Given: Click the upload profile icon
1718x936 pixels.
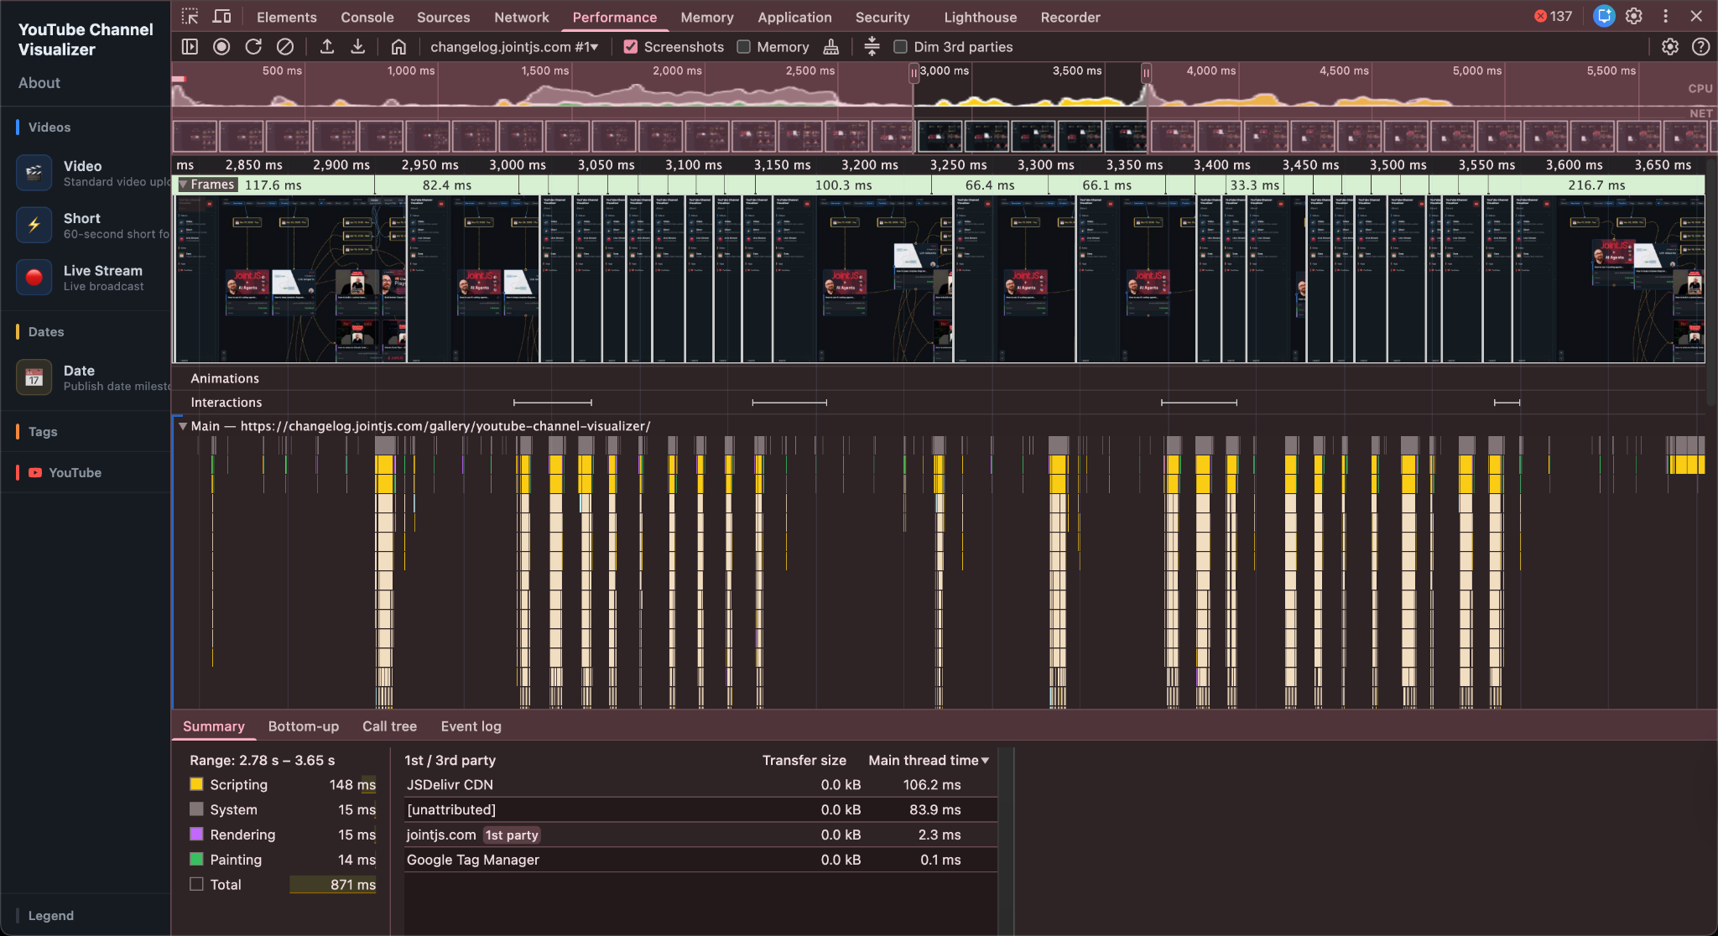Looking at the screenshot, I should coord(327,47).
